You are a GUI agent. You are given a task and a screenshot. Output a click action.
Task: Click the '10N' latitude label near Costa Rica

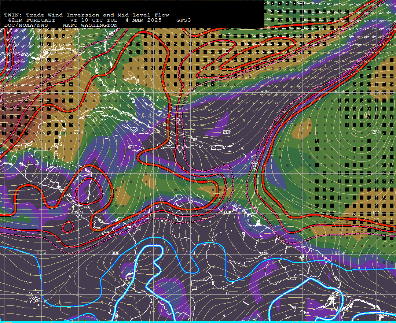click(x=79, y=212)
